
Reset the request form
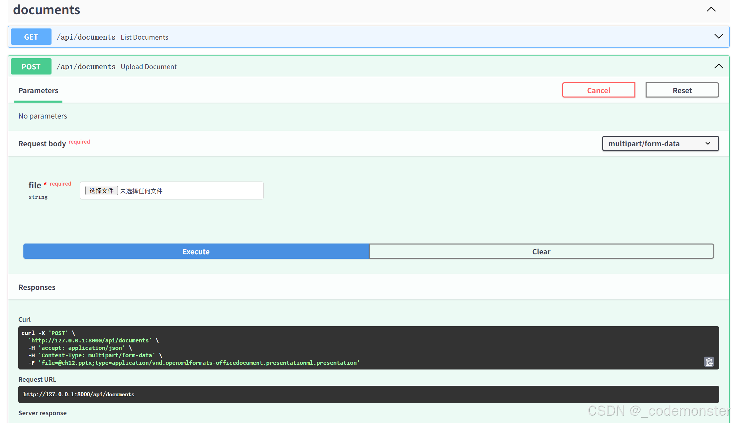682,90
